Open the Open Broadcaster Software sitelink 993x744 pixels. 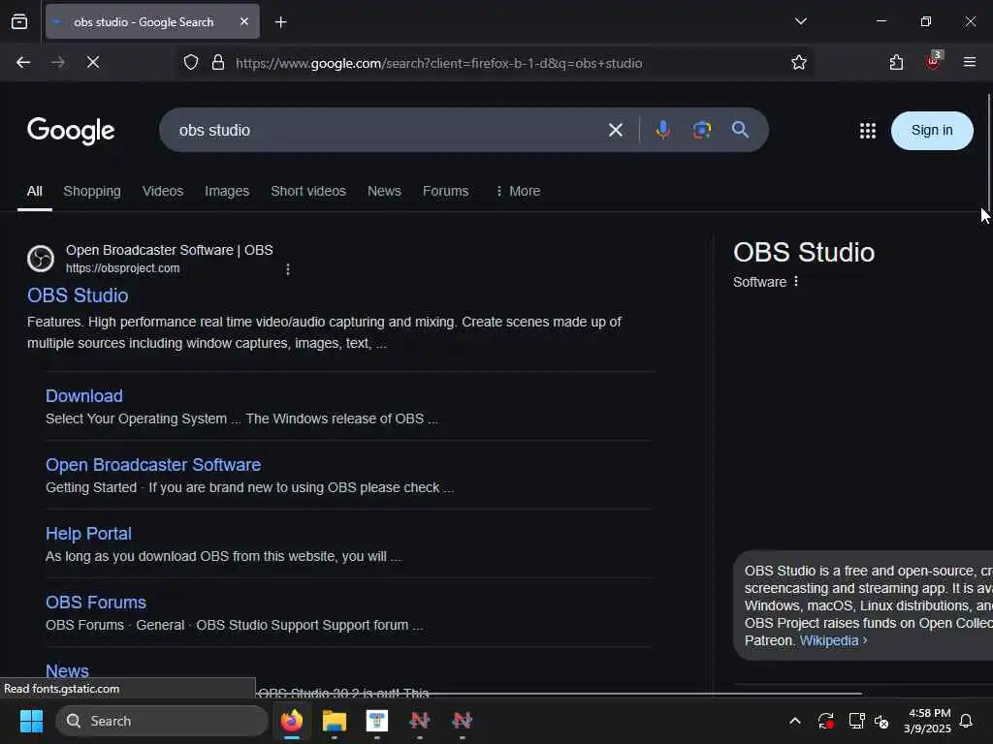[153, 465]
